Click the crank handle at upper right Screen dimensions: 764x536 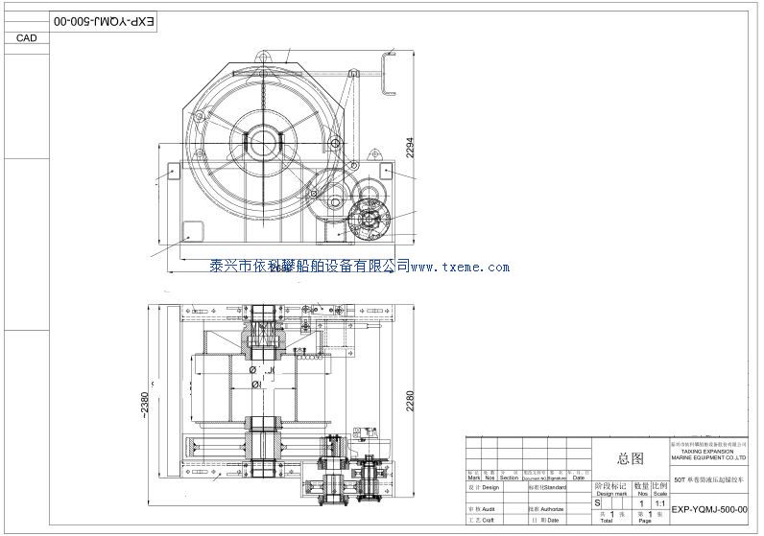[387, 73]
